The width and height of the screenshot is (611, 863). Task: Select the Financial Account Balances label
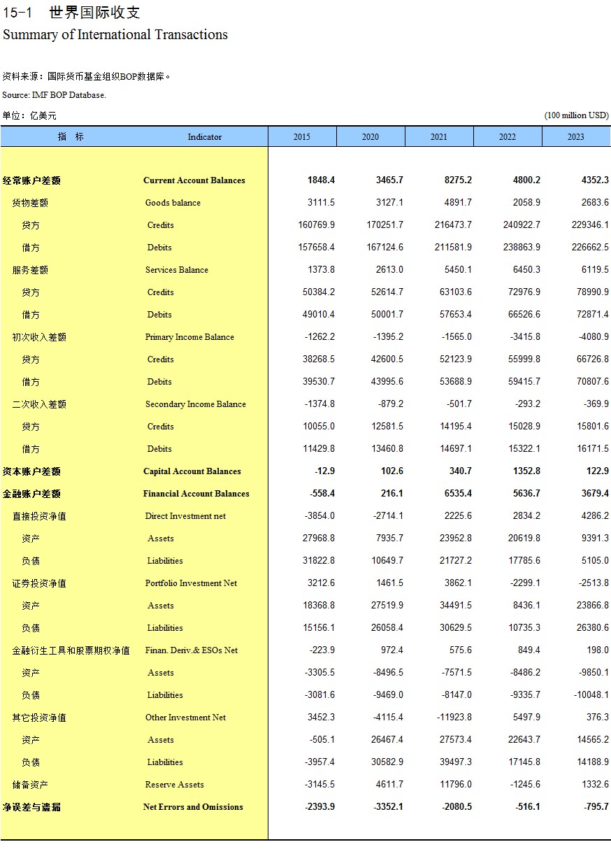[196, 494]
